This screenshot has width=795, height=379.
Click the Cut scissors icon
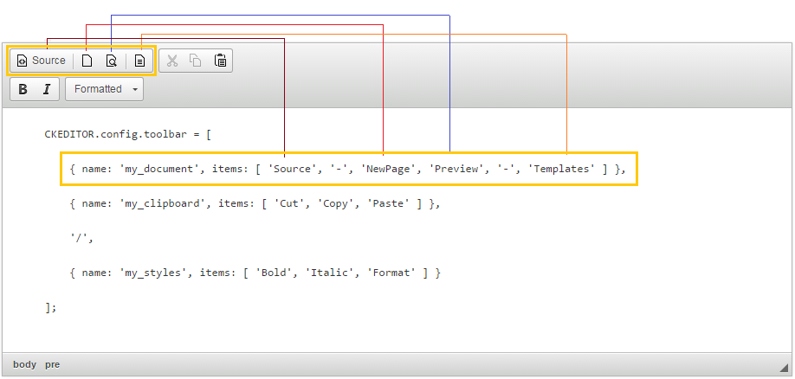click(x=172, y=61)
